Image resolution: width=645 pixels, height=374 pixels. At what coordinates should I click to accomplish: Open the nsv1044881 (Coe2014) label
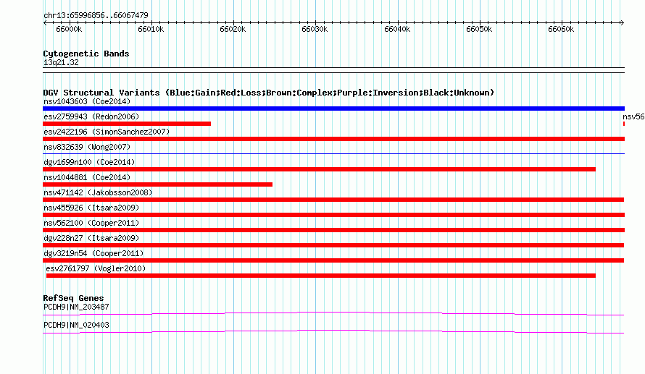87,177
